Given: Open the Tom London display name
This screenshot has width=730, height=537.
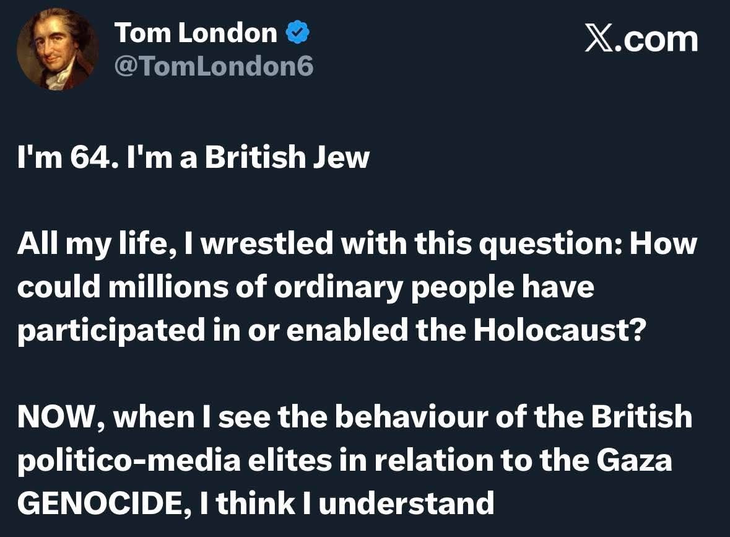Looking at the screenshot, I should coord(196,33).
